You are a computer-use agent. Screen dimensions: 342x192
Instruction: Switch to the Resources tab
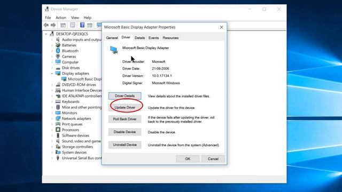[x=170, y=38]
